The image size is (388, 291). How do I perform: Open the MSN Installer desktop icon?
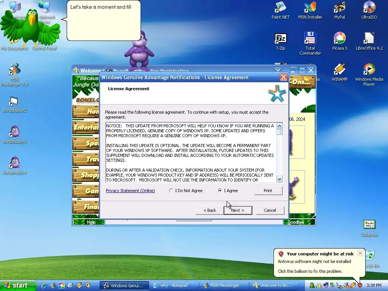tap(310, 10)
